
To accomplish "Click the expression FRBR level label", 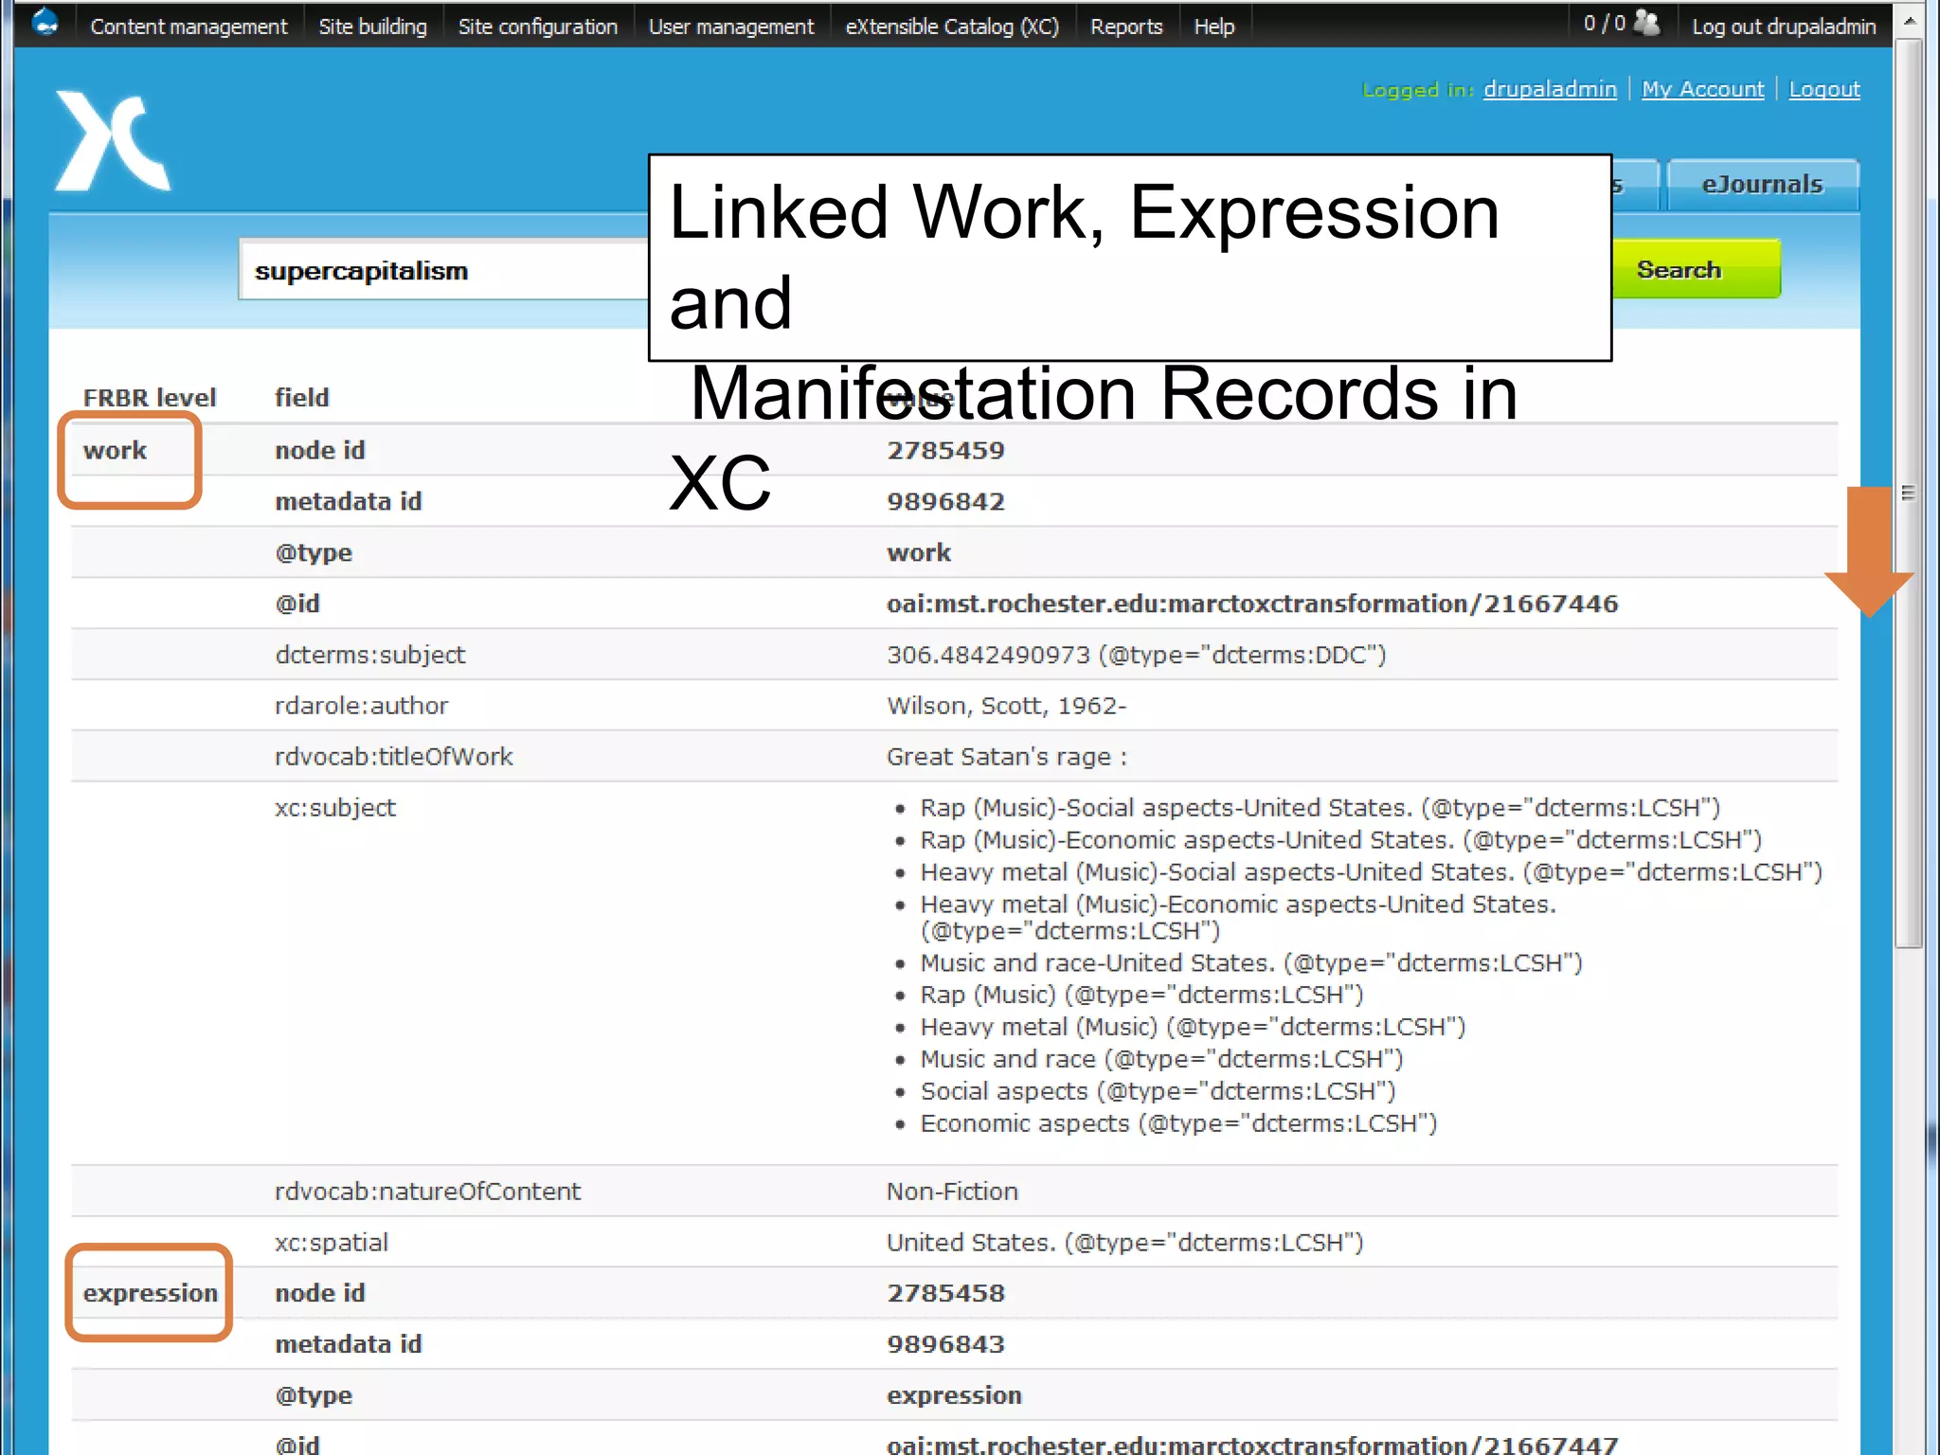I will pyautogui.click(x=150, y=1294).
